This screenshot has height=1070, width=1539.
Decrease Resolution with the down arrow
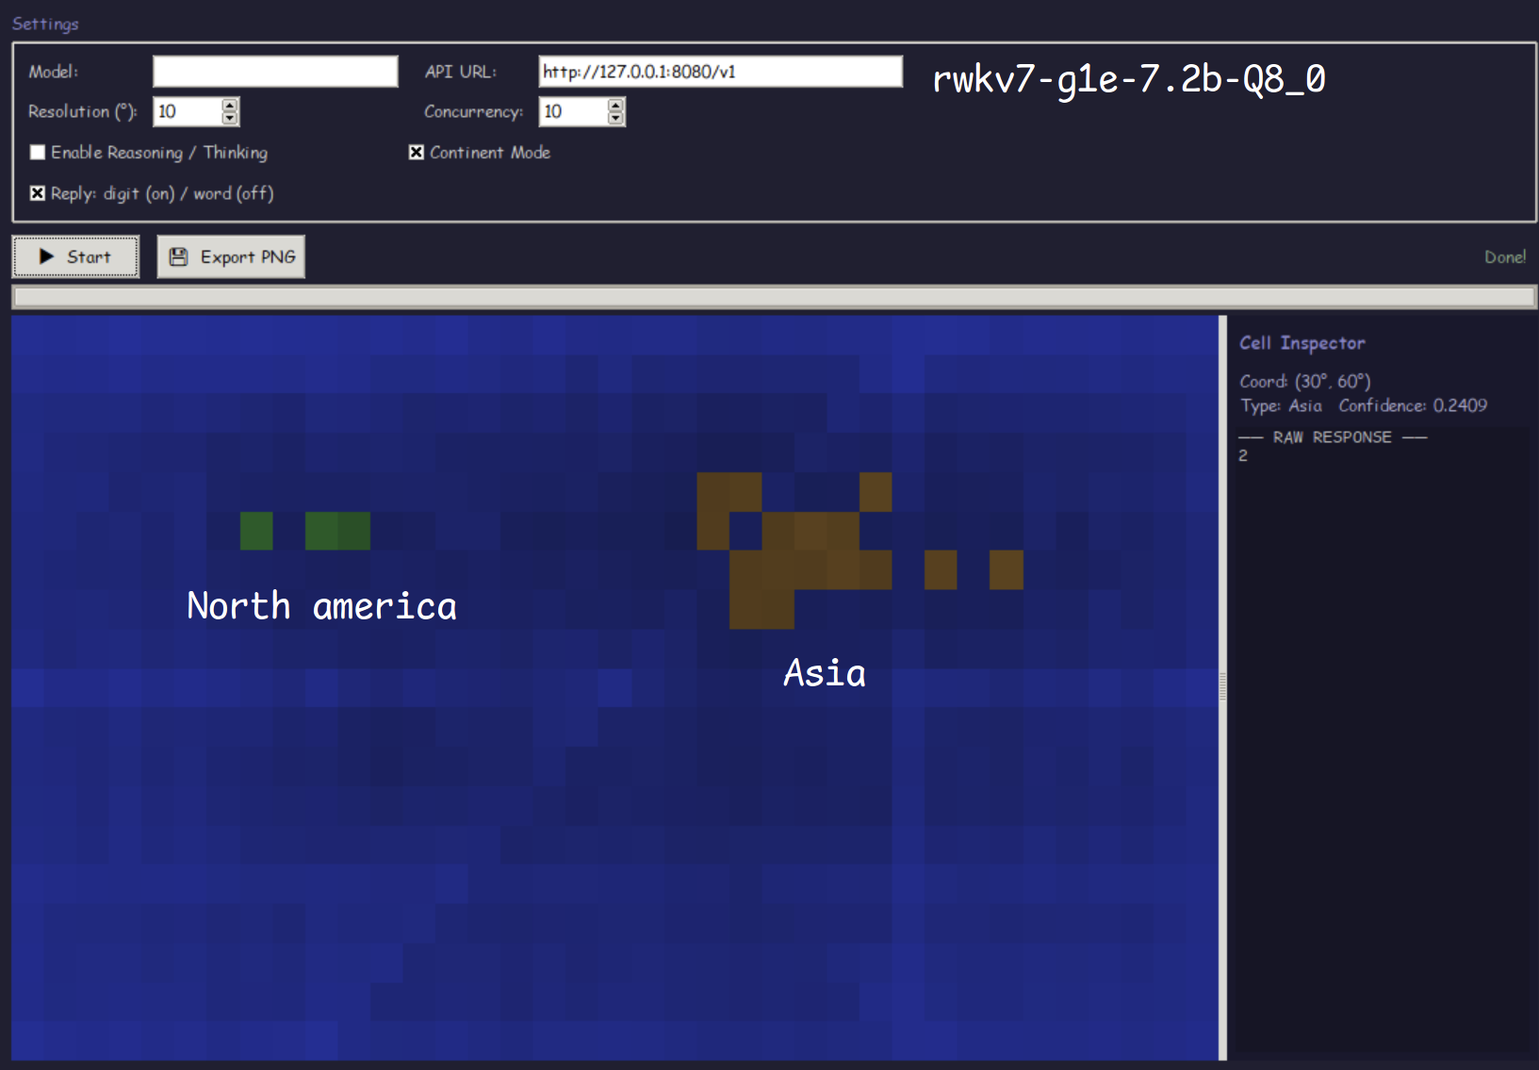(x=230, y=119)
